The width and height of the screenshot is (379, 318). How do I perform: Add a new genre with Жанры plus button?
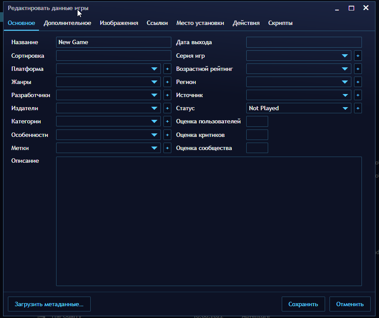pyautogui.click(x=167, y=82)
